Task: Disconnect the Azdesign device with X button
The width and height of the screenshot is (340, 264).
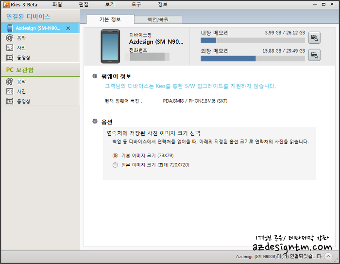Action: click(x=68, y=28)
